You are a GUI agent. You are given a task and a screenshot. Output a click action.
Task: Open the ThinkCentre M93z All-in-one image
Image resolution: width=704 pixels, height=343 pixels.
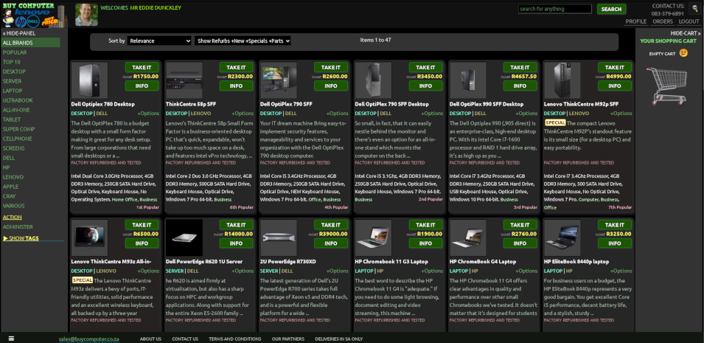click(89, 238)
